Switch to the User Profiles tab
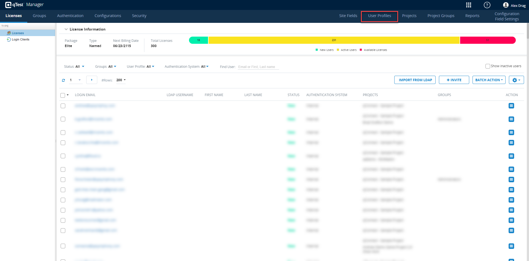The image size is (529, 261). (x=379, y=16)
